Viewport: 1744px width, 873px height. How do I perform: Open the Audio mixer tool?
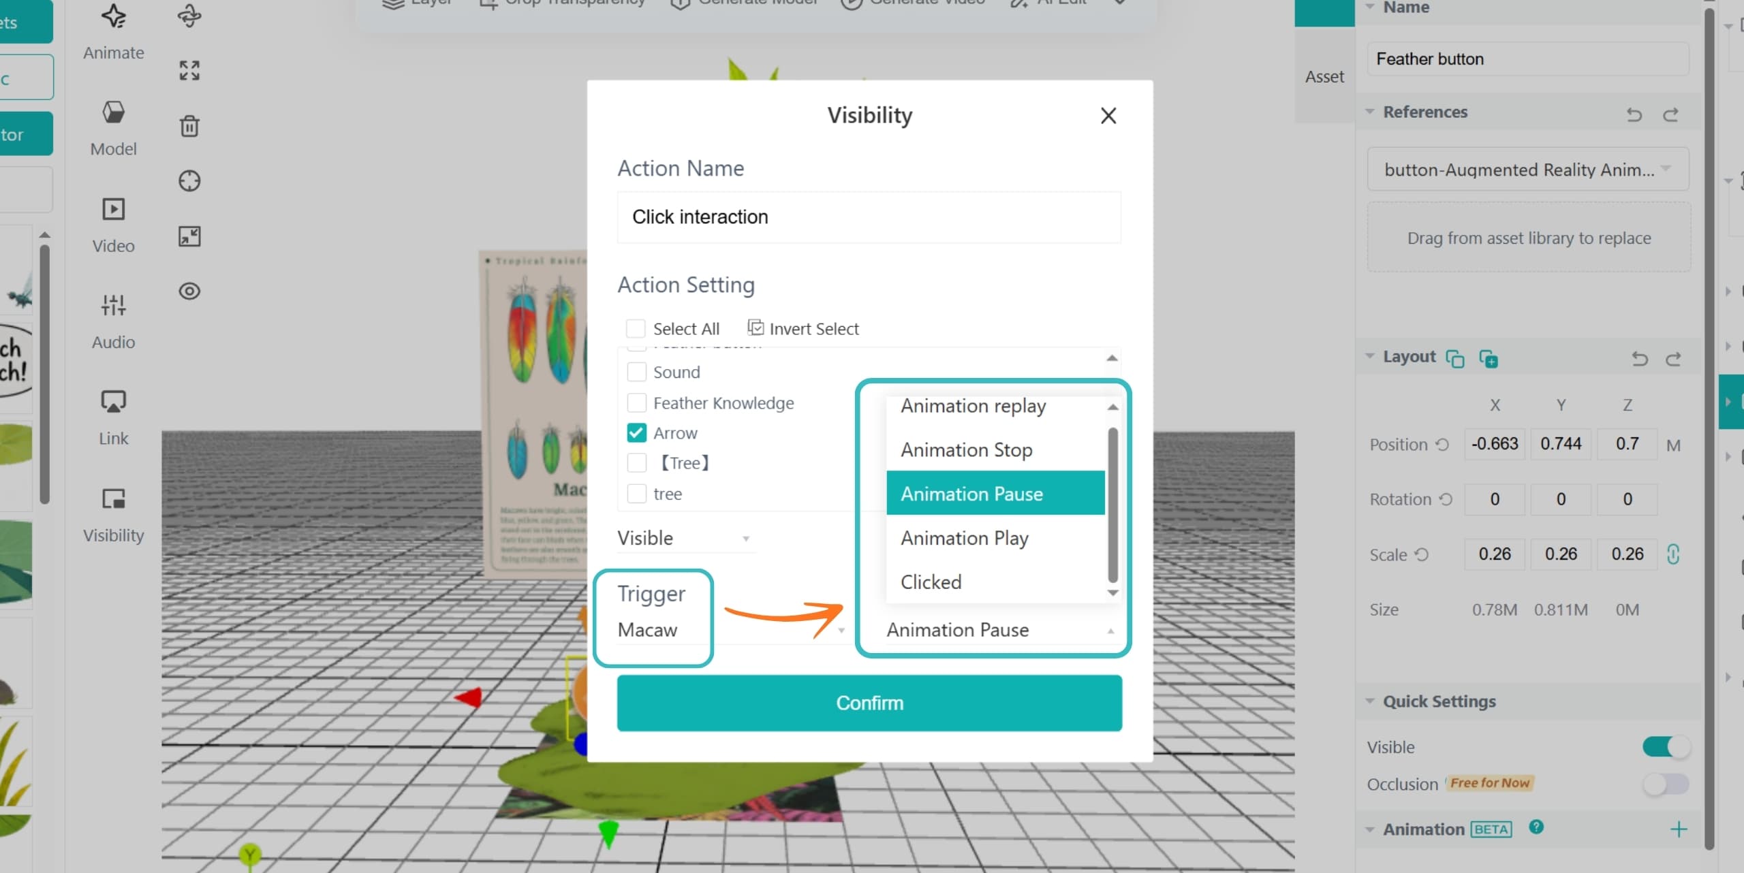point(113,321)
